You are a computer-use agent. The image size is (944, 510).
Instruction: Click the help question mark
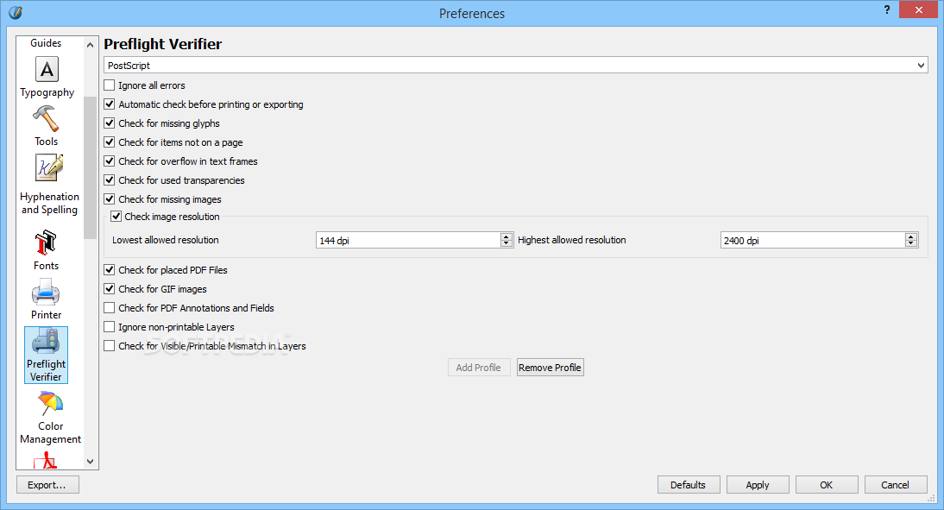point(887,9)
